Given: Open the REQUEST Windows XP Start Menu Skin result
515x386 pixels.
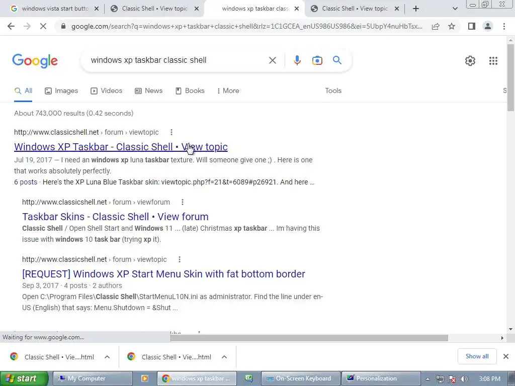Looking at the screenshot, I should [163, 274].
